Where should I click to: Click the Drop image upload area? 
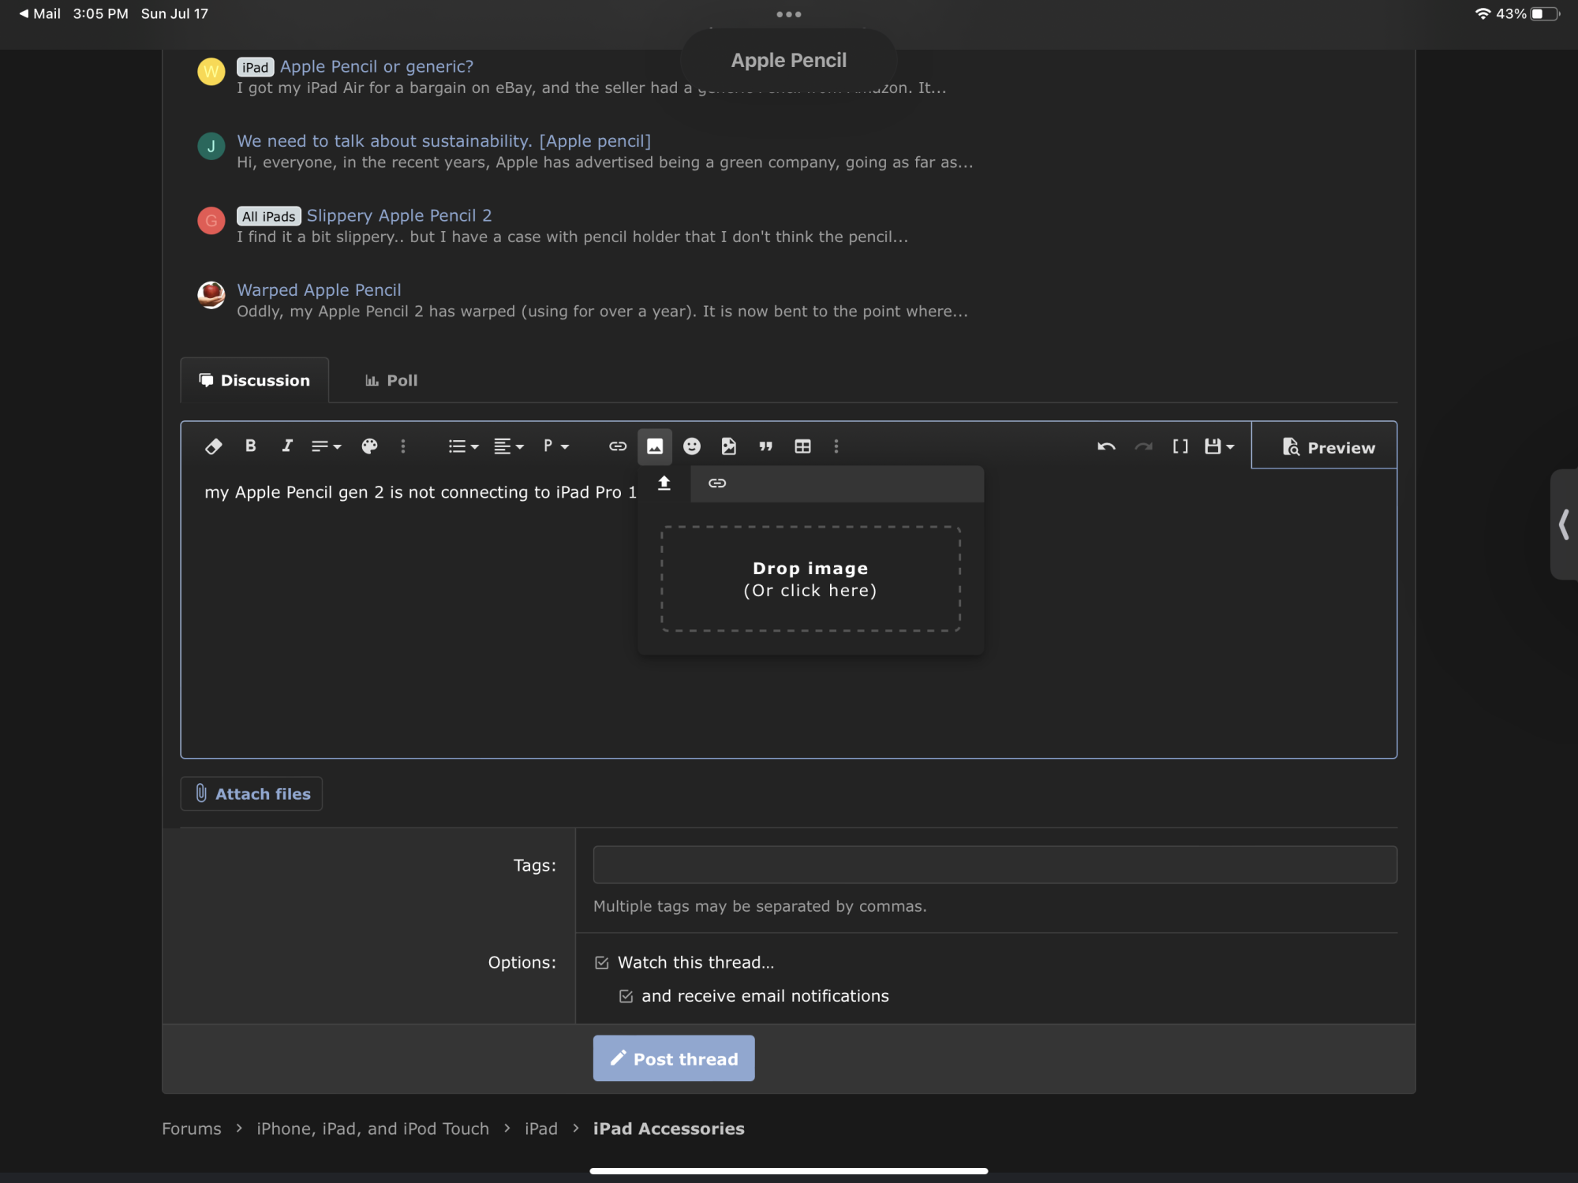(811, 579)
